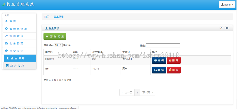Click the info icon for 保安保洁

pyautogui.click(x=6, y=51)
